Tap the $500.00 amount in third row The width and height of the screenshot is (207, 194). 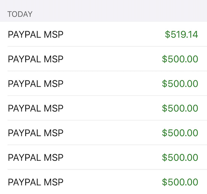pyautogui.click(x=180, y=84)
